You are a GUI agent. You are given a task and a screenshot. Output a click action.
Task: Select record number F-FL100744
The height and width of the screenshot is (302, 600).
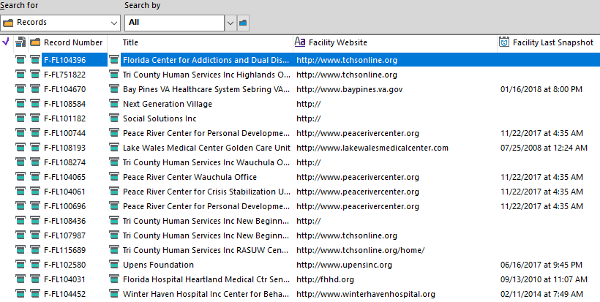[x=64, y=133]
